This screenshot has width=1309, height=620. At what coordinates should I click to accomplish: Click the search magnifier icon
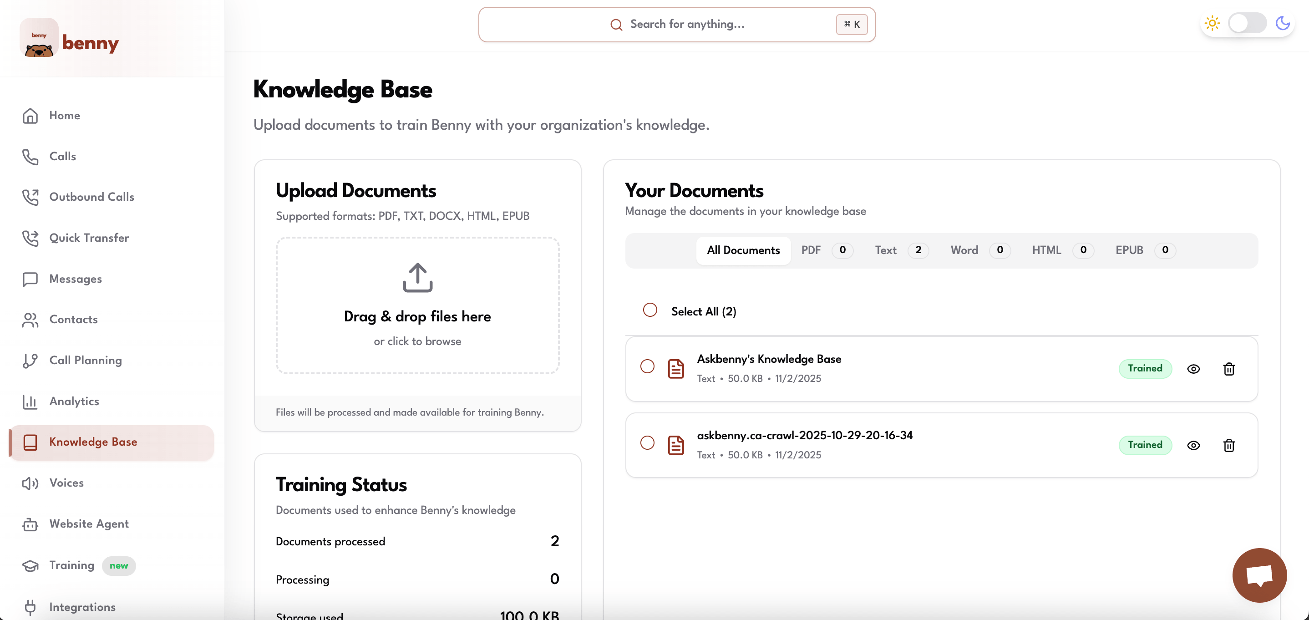[x=616, y=25]
